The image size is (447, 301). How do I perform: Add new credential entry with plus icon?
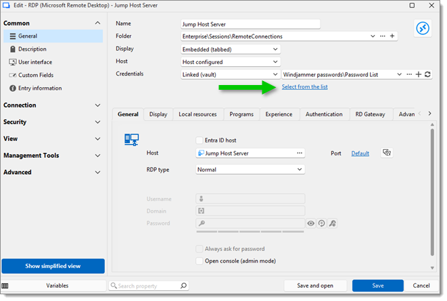pos(418,74)
